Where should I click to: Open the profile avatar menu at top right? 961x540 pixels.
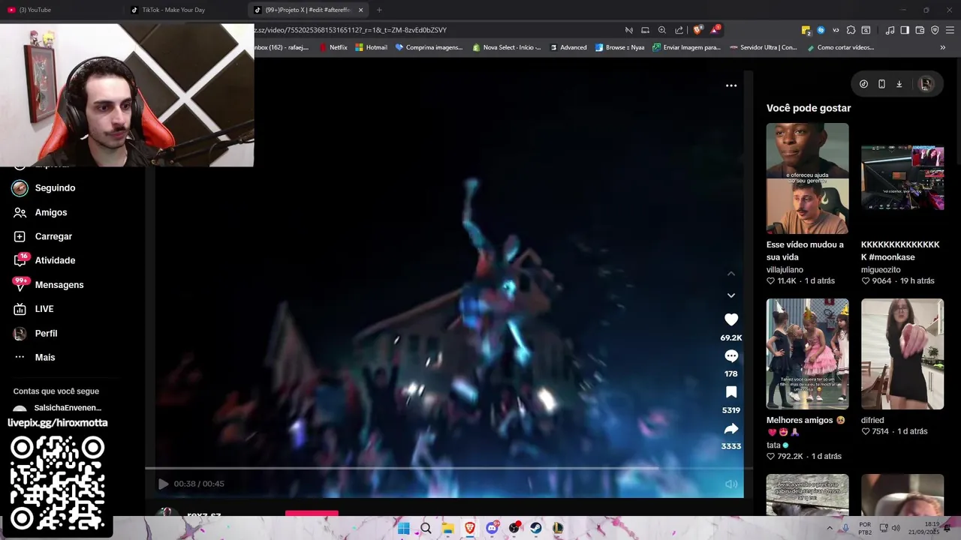pyautogui.click(x=926, y=84)
